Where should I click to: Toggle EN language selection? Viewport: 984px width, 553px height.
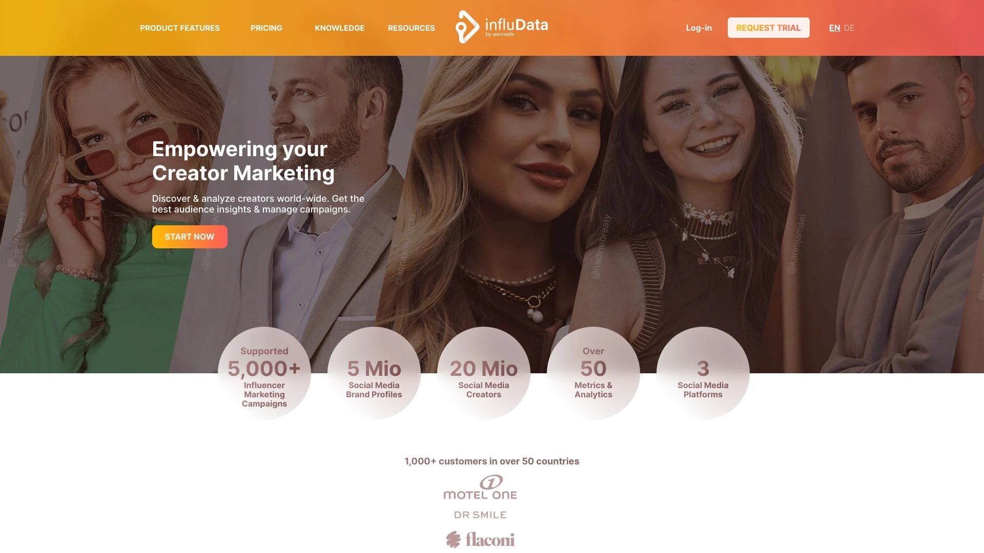(834, 28)
